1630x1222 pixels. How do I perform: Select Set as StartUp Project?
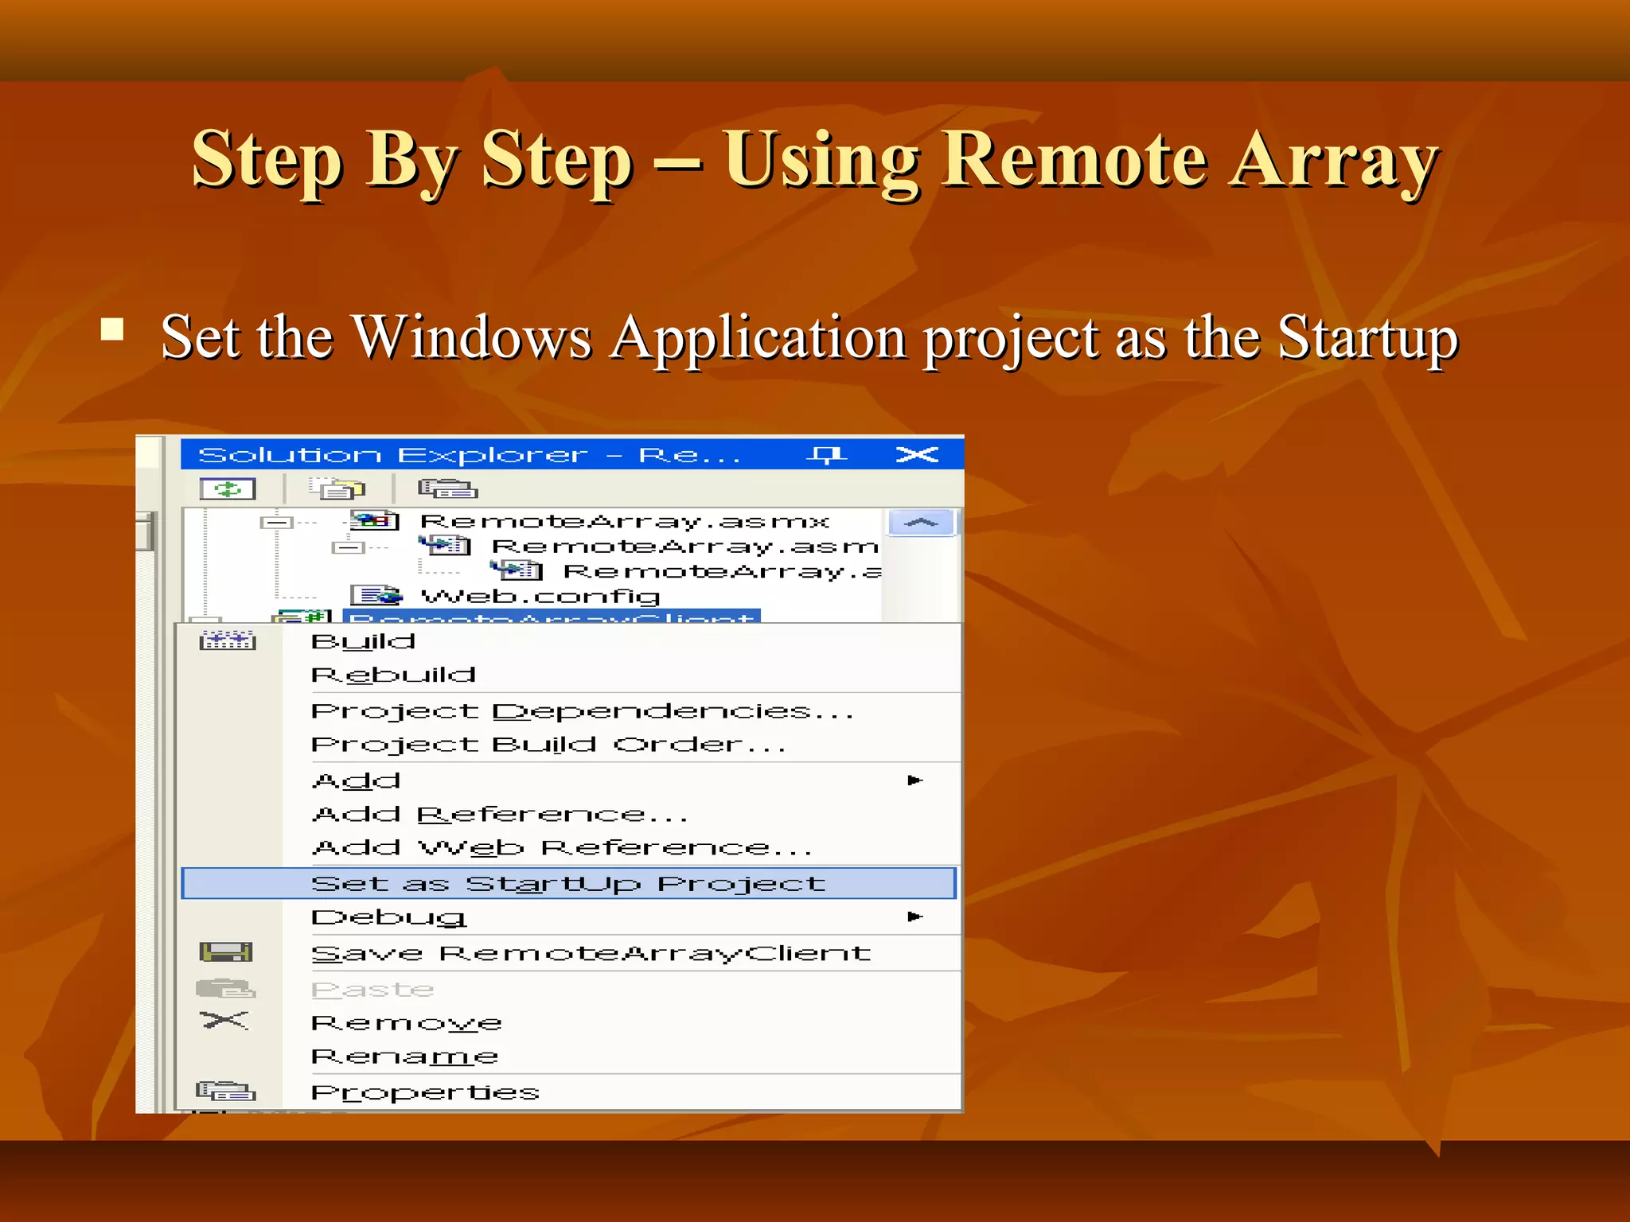568,883
